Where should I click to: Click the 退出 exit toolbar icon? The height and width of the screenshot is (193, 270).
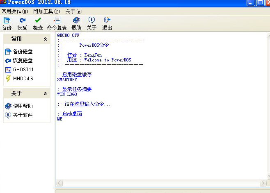click(107, 20)
